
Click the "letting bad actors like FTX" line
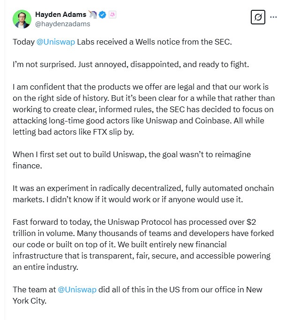pyautogui.click(x=74, y=132)
